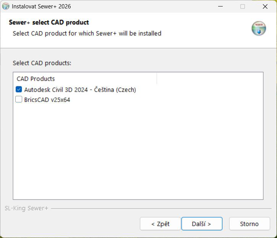Screen dimensions: 277x238
Task: Close the Sewer+ installer window
Action: tap(265, 6)
